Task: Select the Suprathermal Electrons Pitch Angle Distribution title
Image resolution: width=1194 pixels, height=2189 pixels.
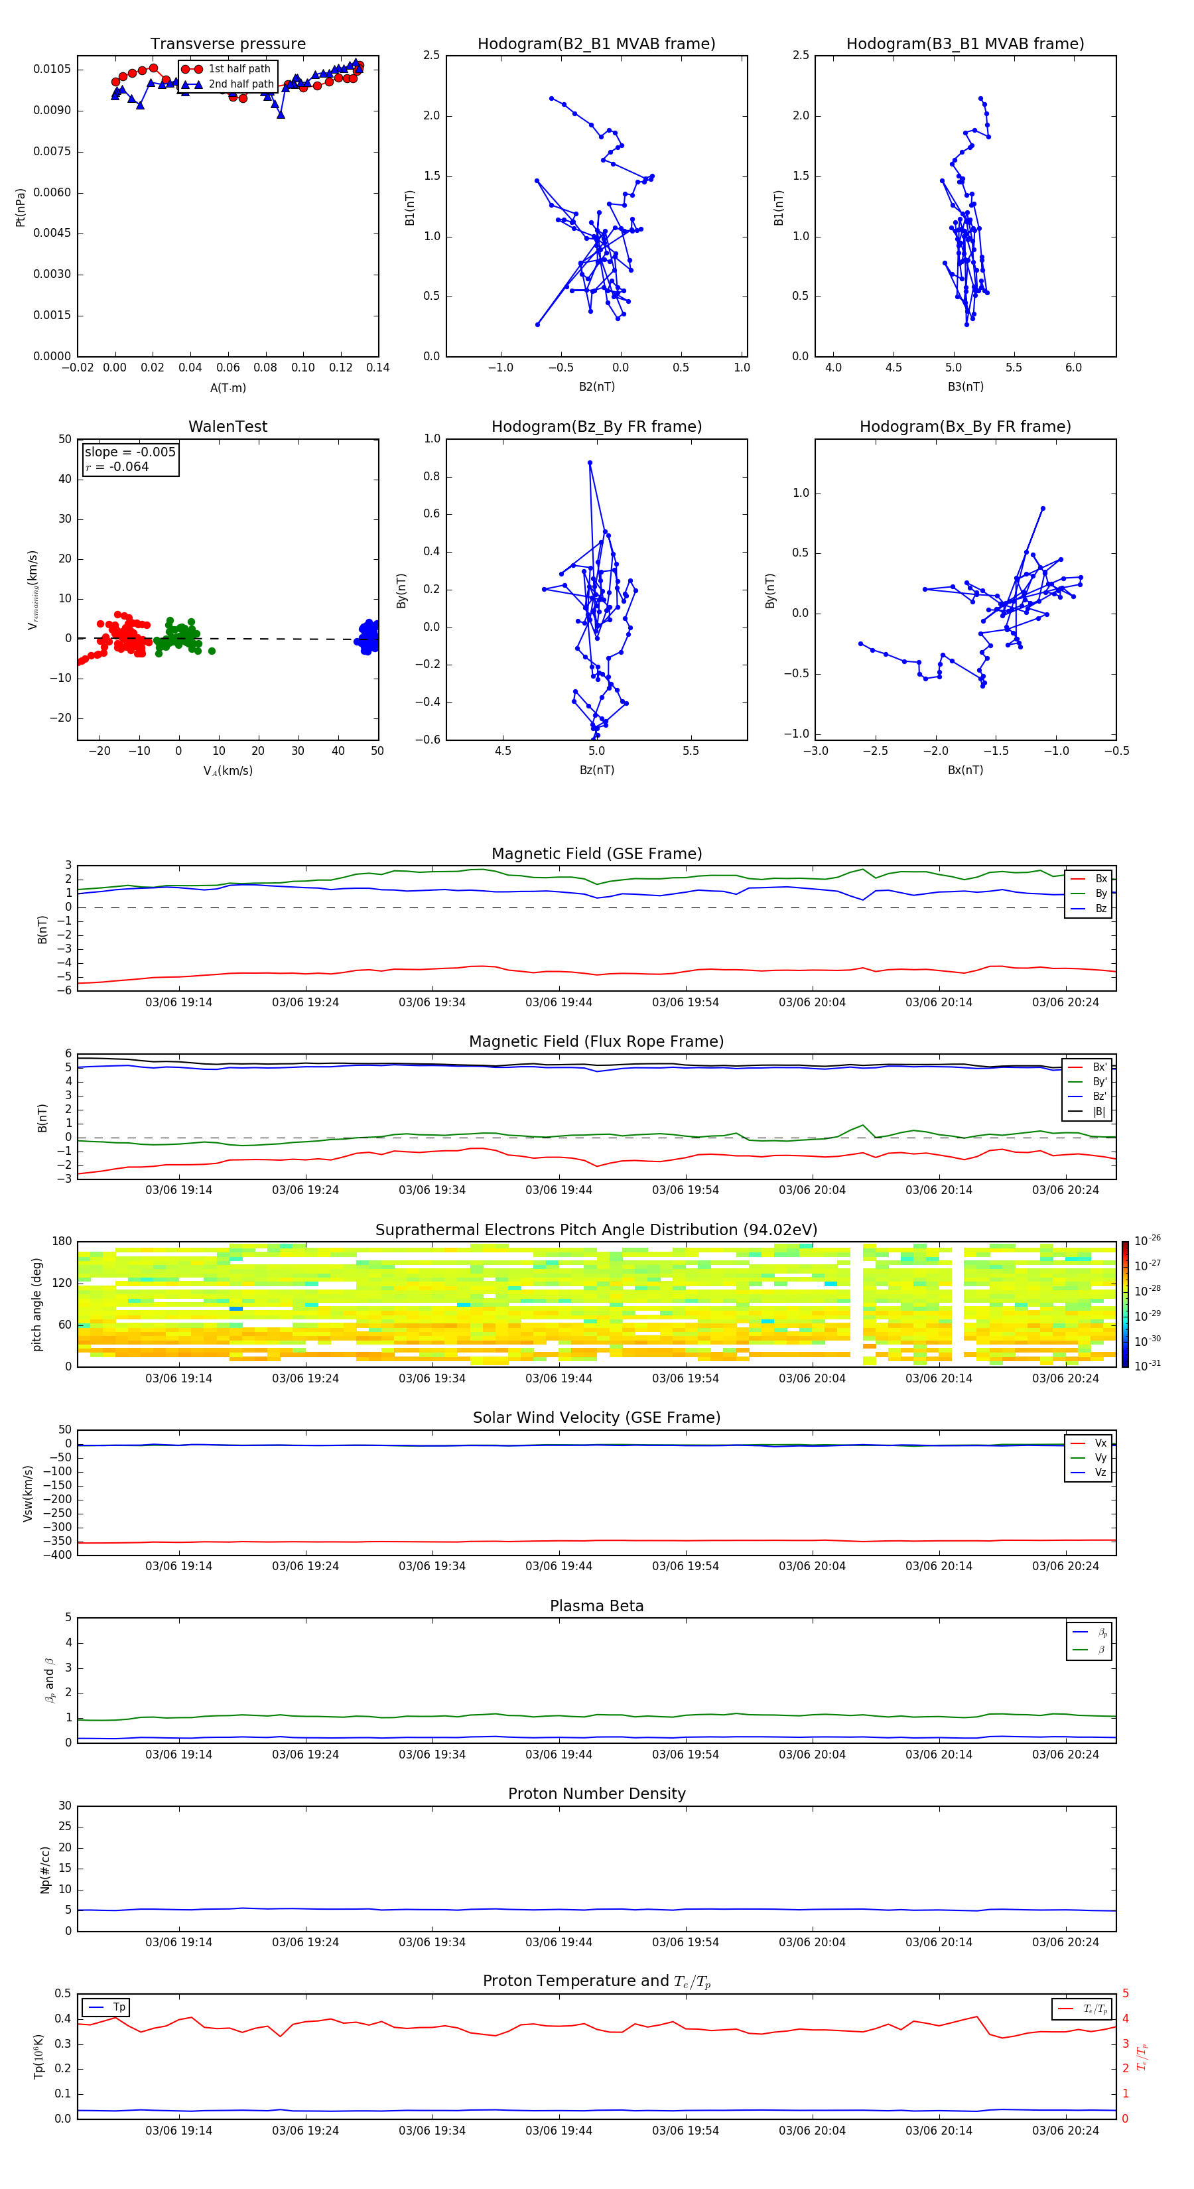Action: [596, 1230]
